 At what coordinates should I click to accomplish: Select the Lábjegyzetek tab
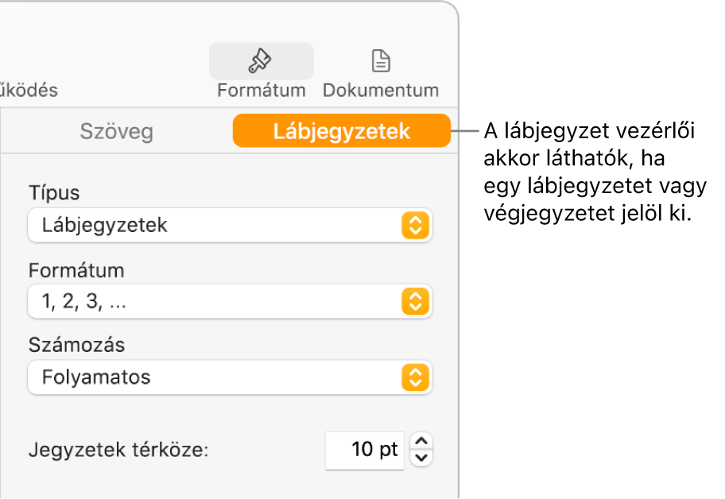coord(341,132)
